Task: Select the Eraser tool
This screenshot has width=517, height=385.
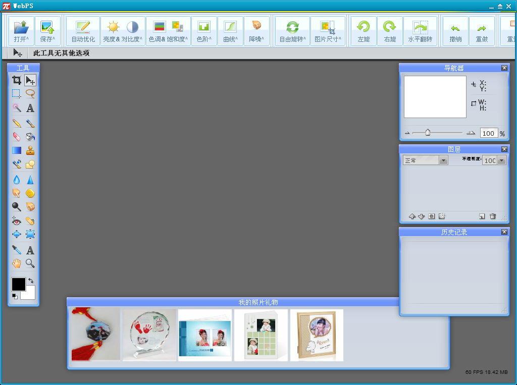Action: point(17,136)
